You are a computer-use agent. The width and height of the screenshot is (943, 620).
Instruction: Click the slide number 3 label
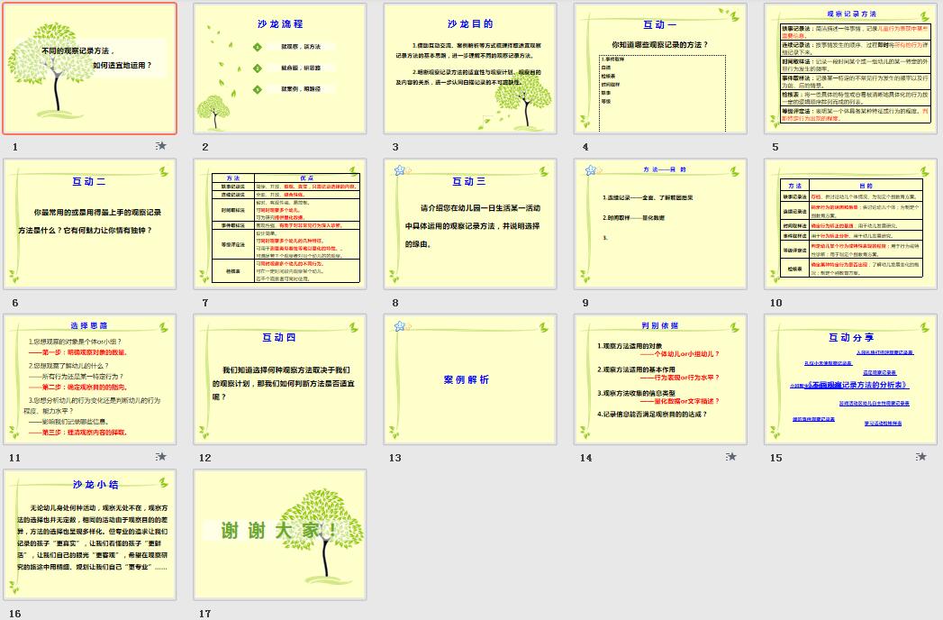tap(395, 147)
